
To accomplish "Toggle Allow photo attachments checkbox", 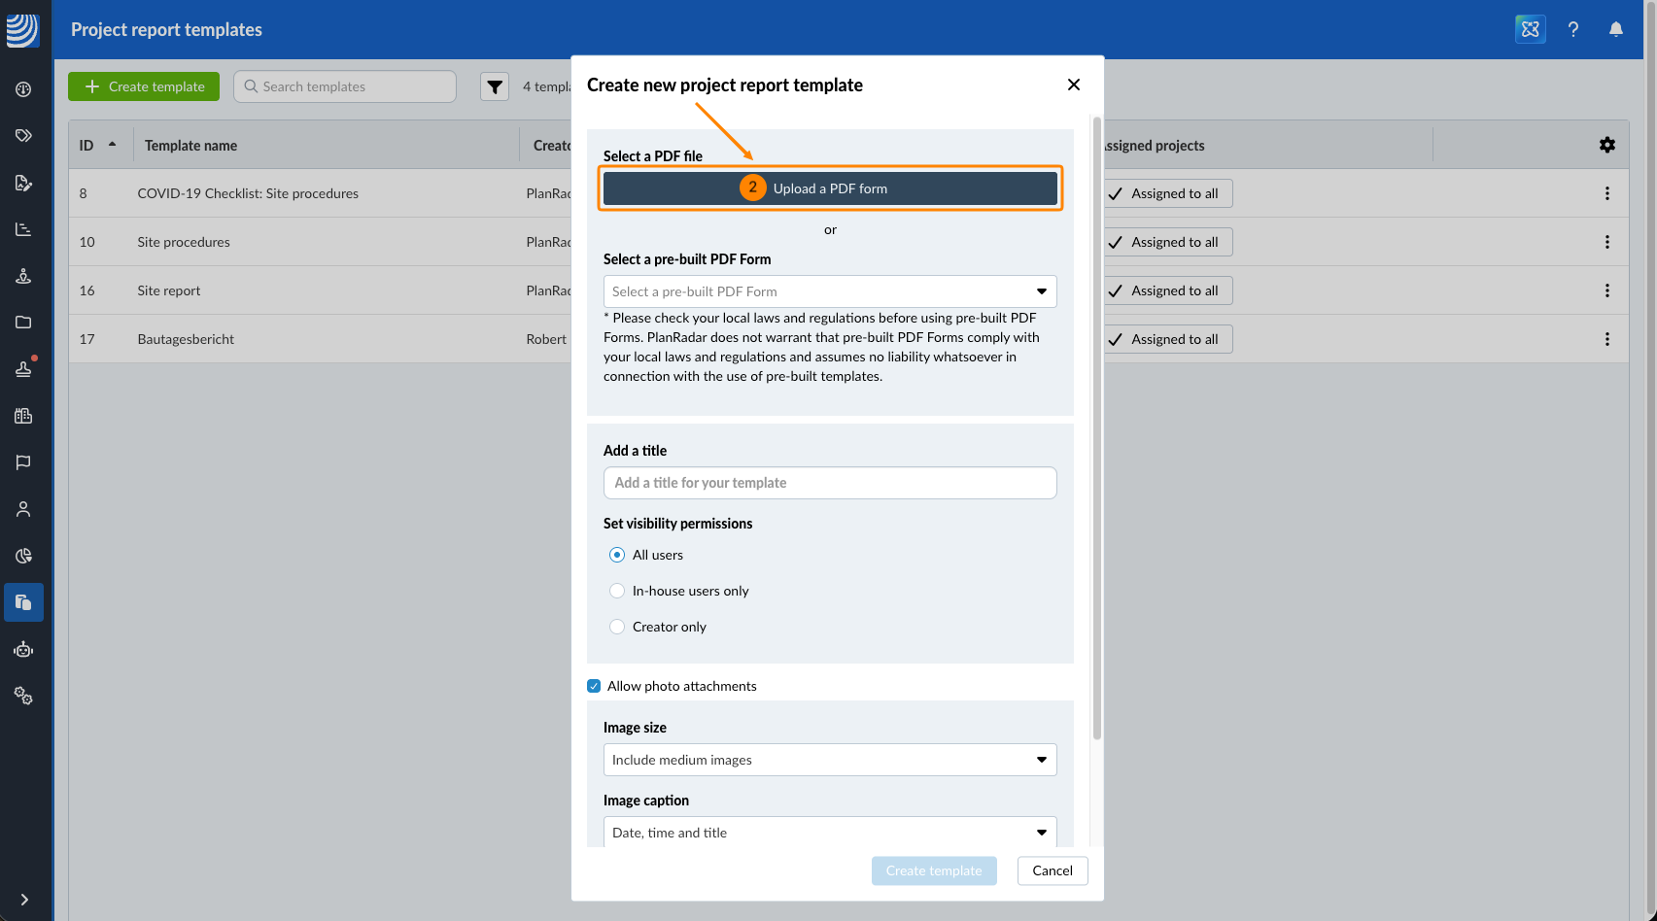I will 594,686.
